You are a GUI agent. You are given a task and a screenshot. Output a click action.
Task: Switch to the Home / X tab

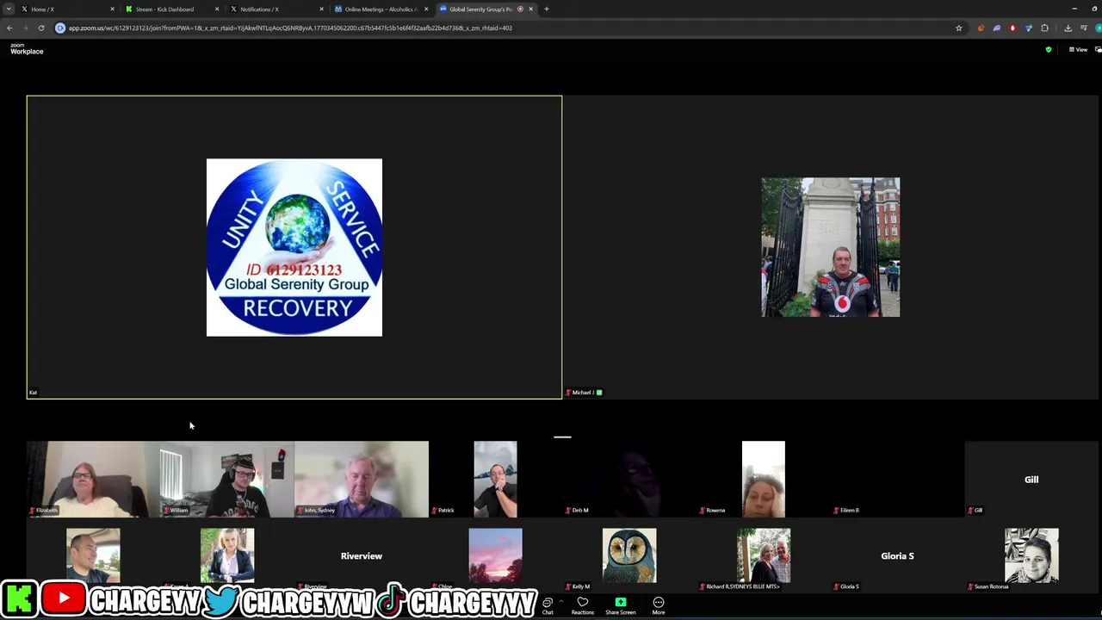[x=66, y=9]
